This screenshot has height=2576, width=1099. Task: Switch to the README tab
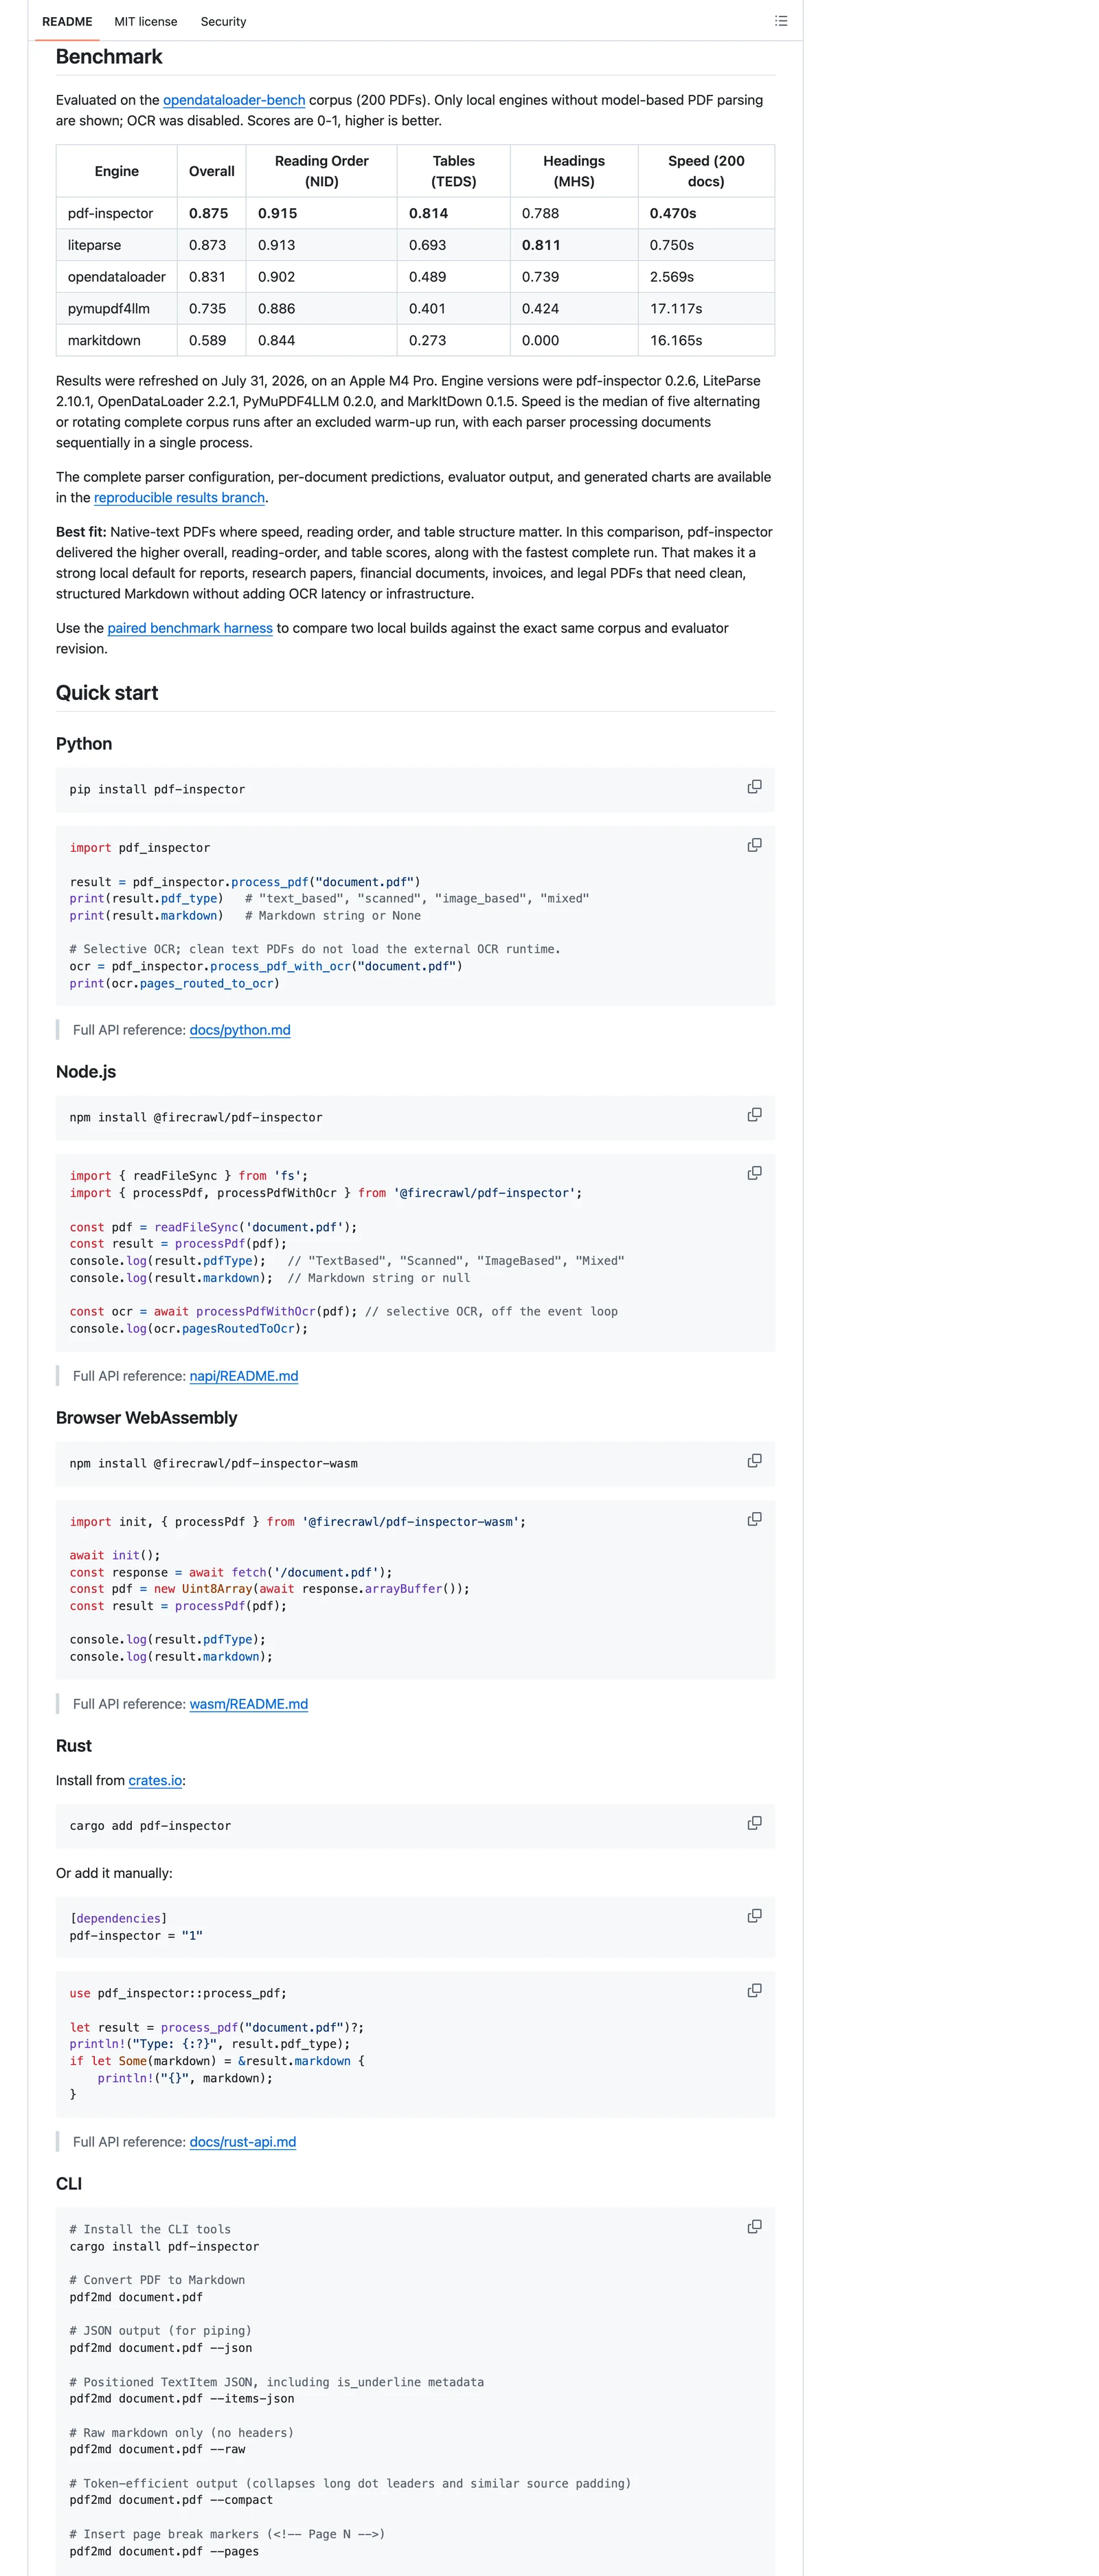67,21
